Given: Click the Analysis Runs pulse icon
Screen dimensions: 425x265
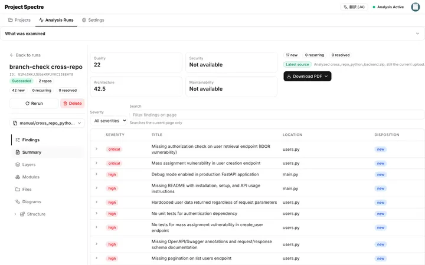Looking at the screenshot, I should (41, 20).
